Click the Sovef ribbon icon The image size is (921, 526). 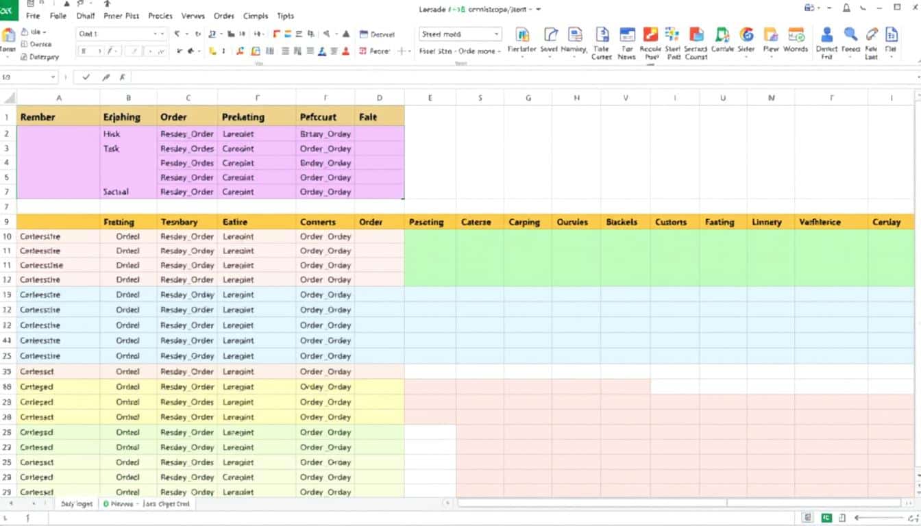pos(550,35)
